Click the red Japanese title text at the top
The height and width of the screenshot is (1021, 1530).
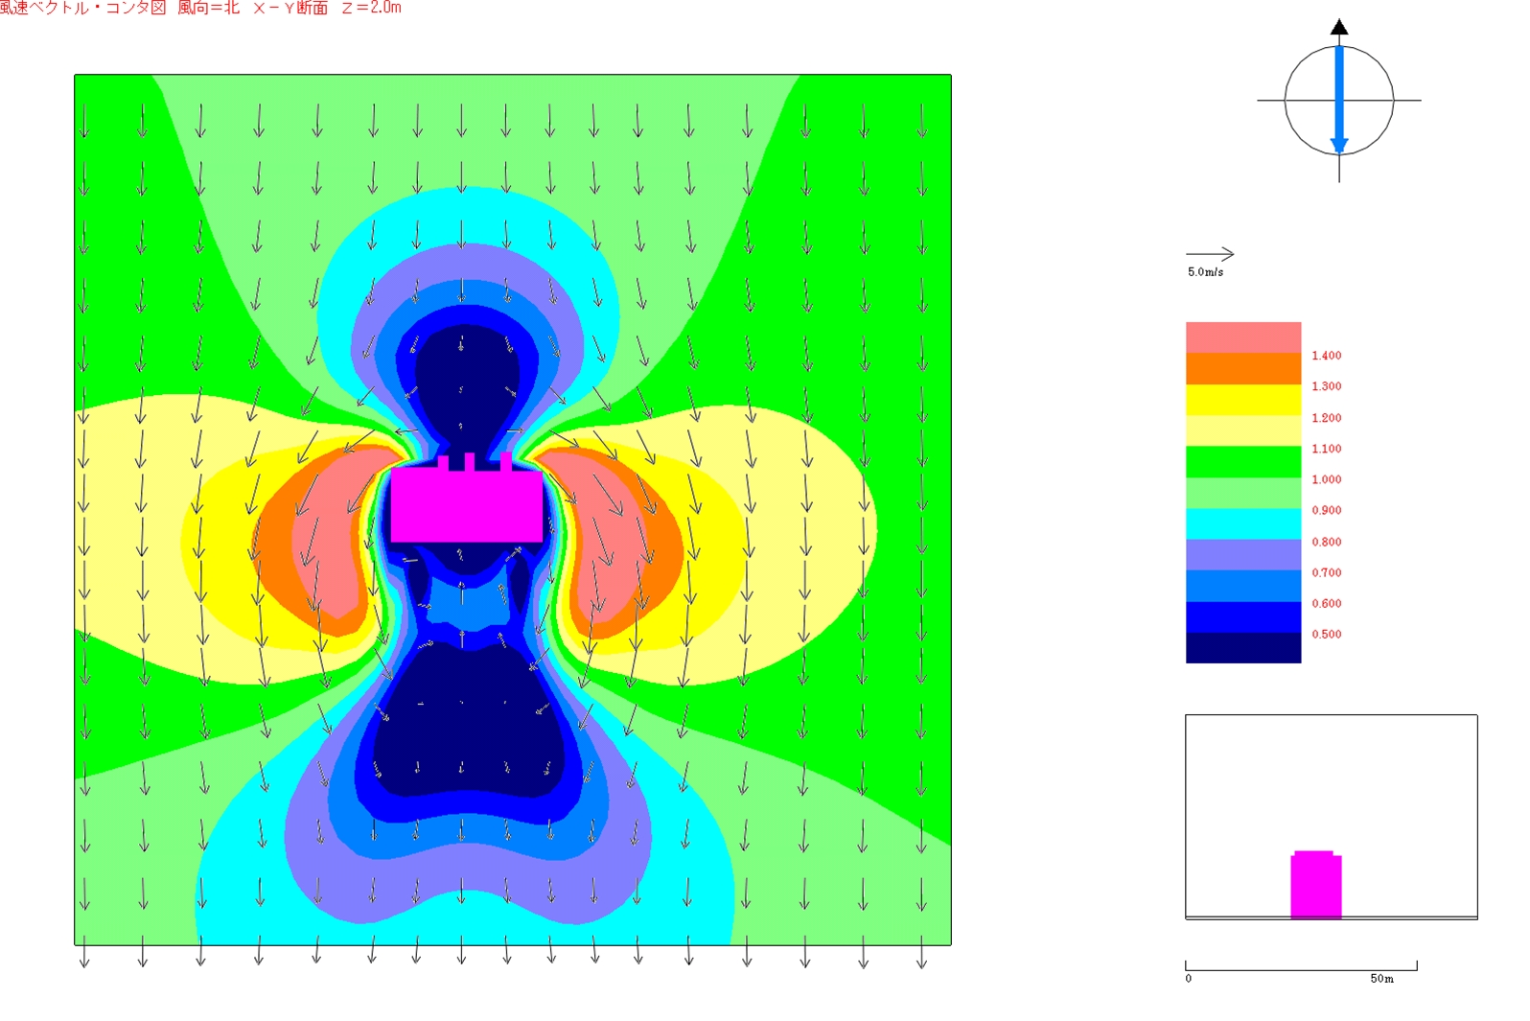coord(200,9)
